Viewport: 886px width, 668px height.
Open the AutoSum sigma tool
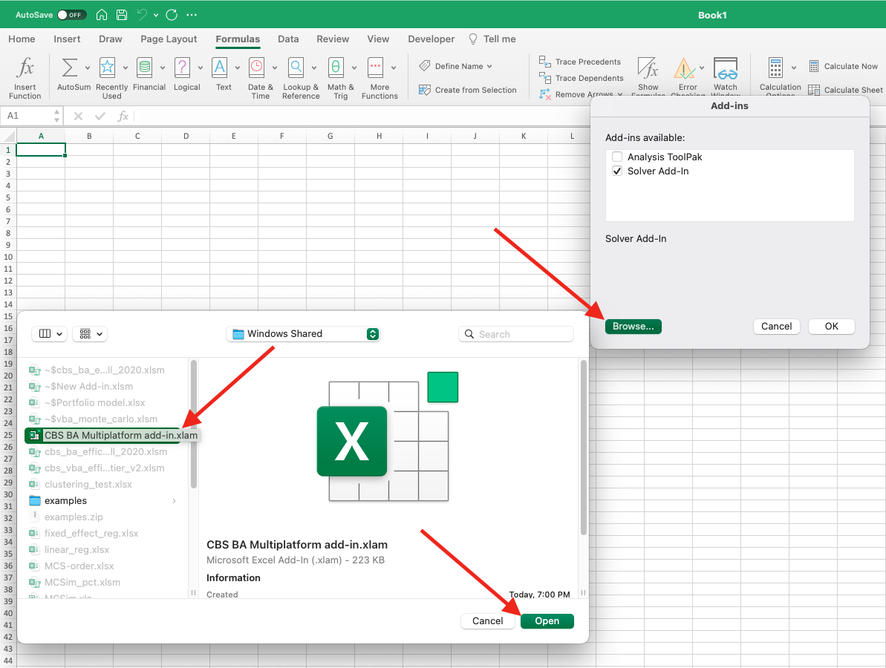click(69, 68)
